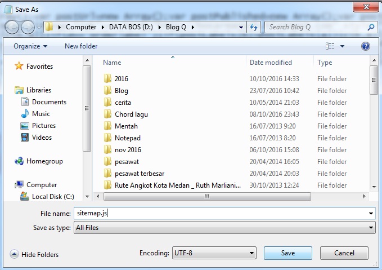This screenshot has width=382, height=270.
Task: Click folder icon of the 2016 folder
Action: (x=107, y=78)
